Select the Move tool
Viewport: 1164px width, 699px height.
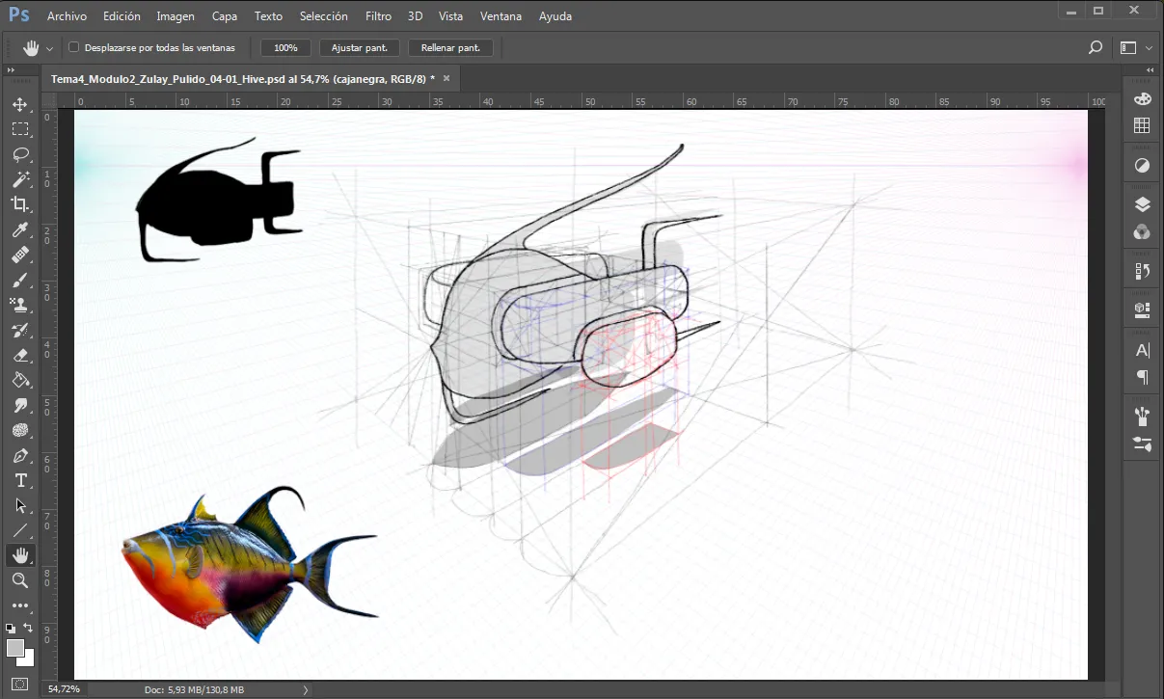[20, 104]
